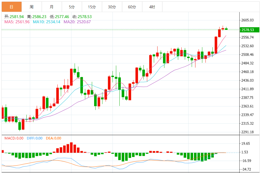Click the -16.59 MACD axis label
Viewport: 262px width, 173px height.
coord(246,161)
